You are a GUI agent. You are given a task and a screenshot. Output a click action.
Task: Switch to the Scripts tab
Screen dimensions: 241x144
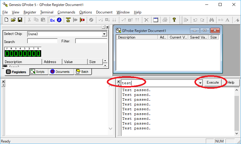pos(39,72)
